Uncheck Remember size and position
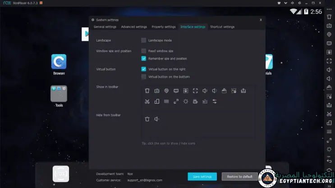This screenshot has width=335, height=188. tap(144, 58)
